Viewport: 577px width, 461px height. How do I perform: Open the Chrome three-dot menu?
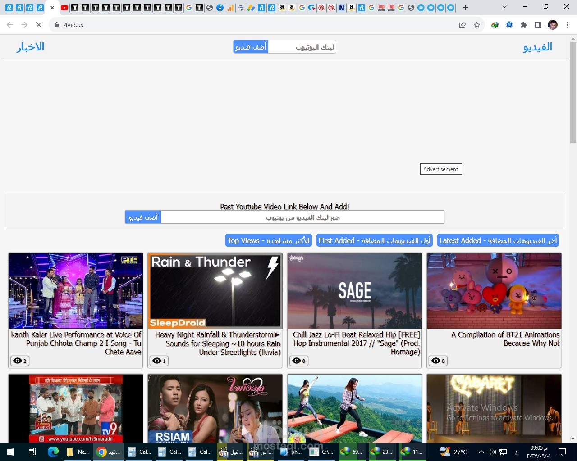pos(567,25)
